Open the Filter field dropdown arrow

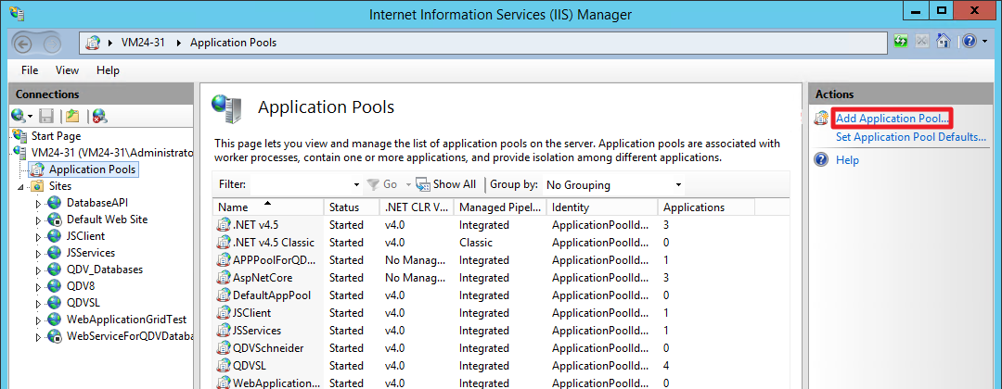click(x=354, y=184)
